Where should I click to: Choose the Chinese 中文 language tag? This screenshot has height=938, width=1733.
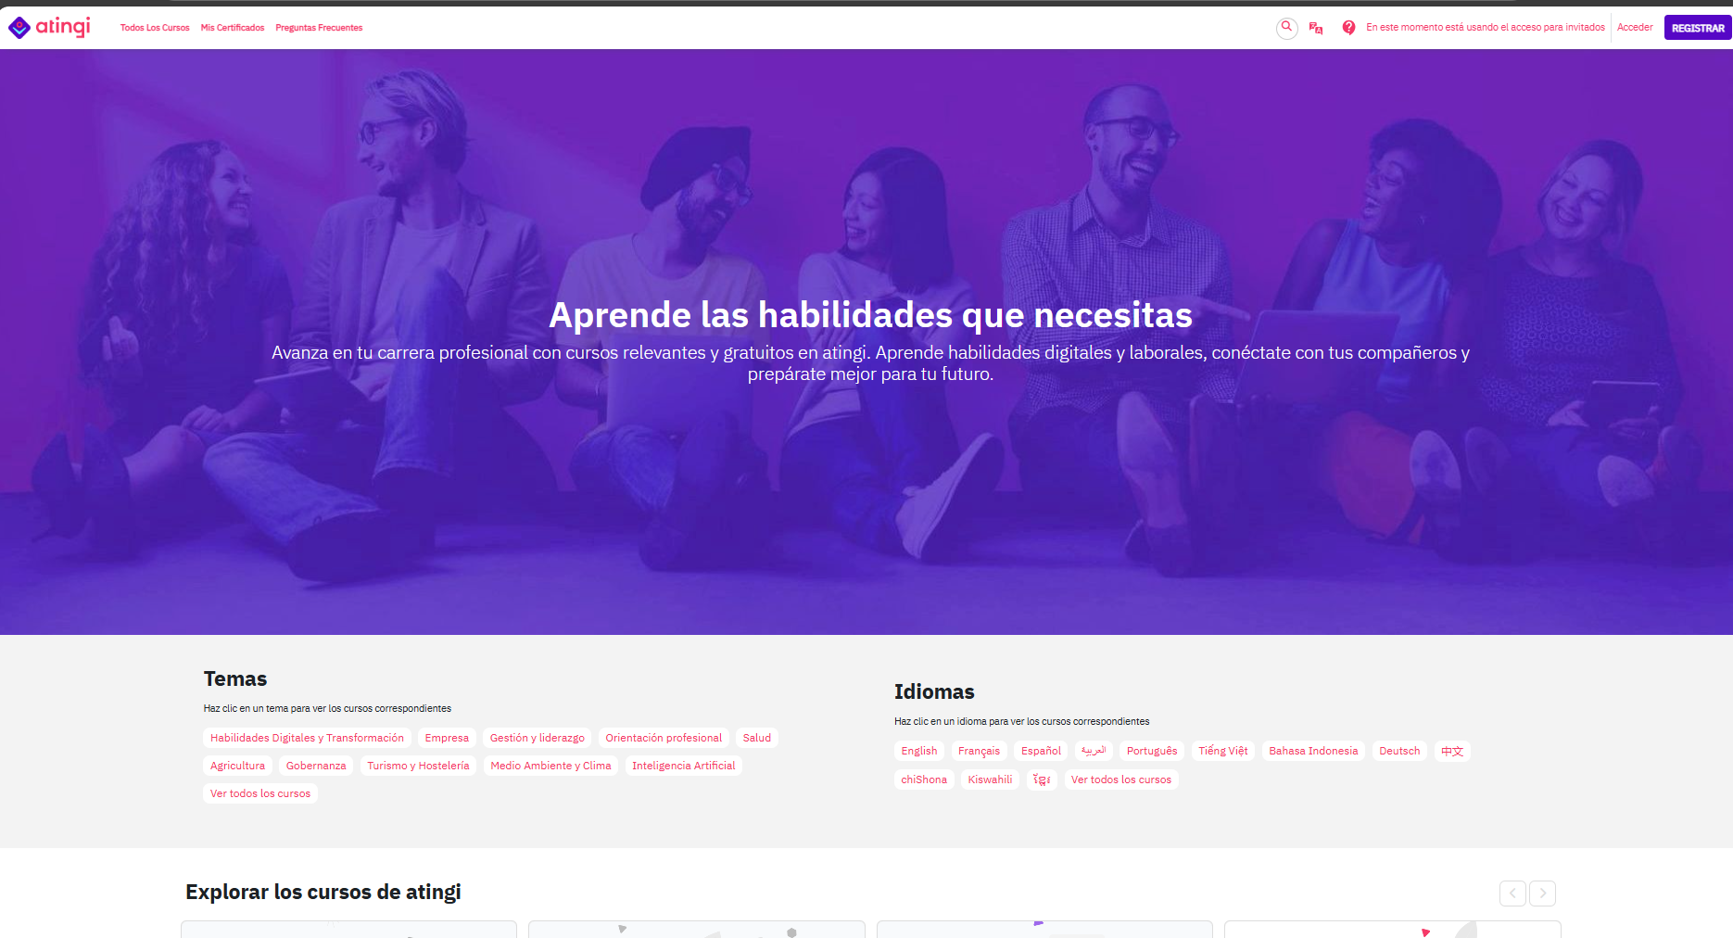[x=1451, y=751]
